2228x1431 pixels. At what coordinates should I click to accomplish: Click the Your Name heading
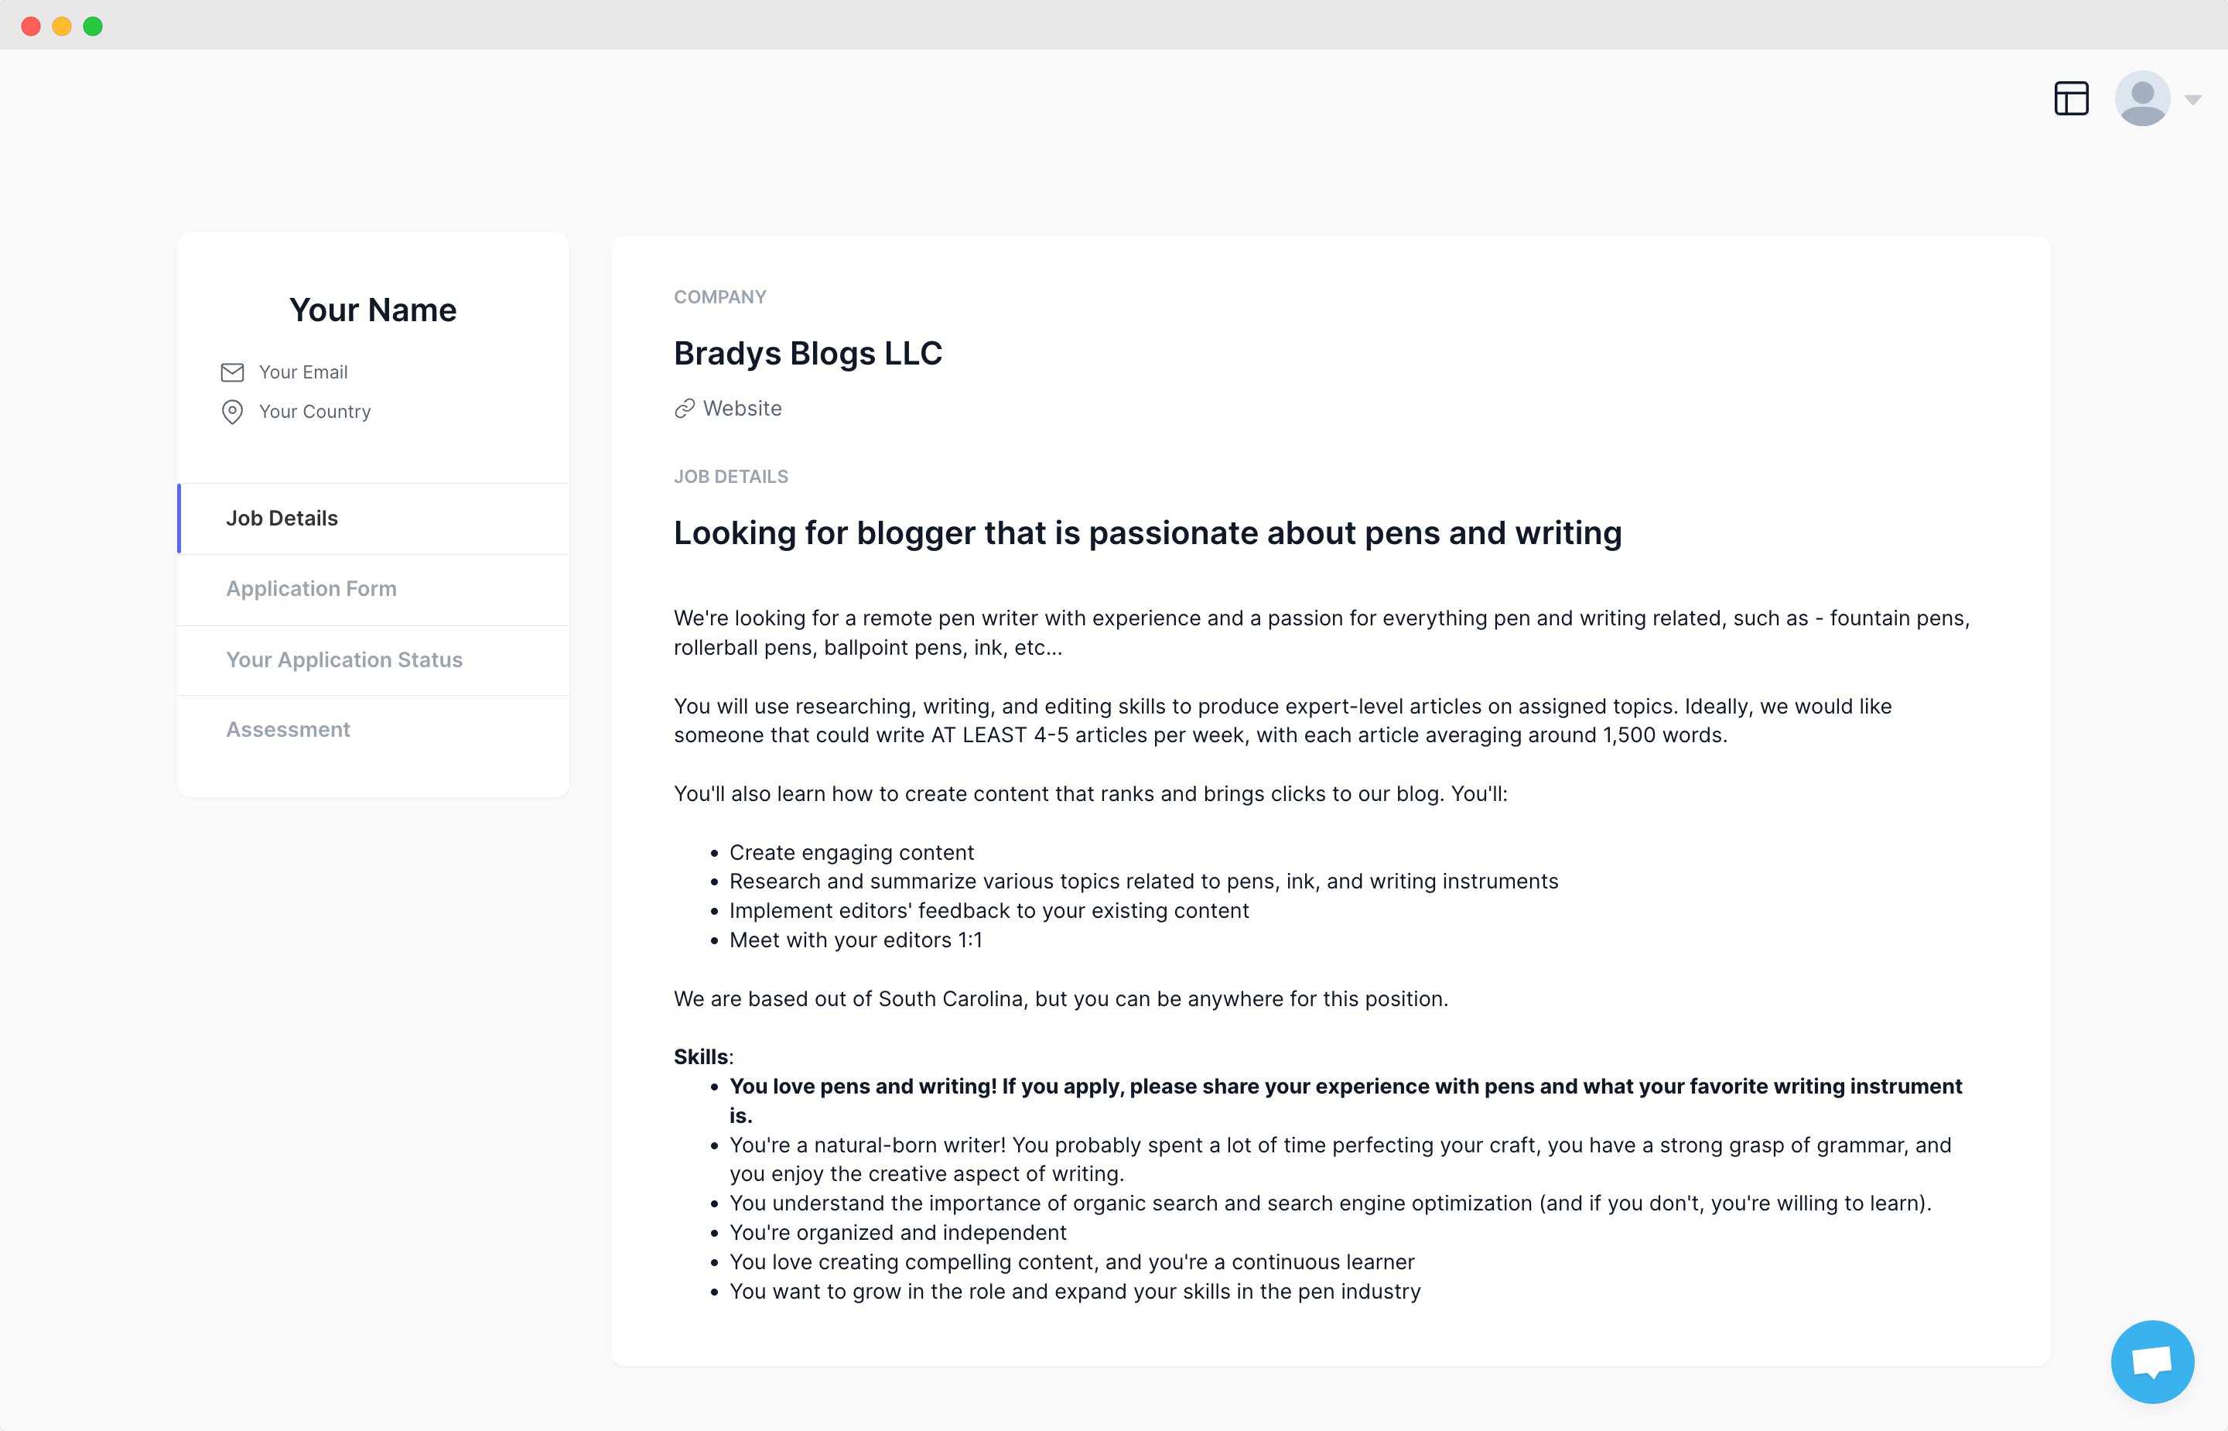[x=372, y=310]
